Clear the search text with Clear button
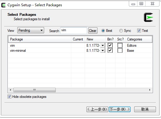This screenshot has height=119, width=161. [x=93, y=31]
